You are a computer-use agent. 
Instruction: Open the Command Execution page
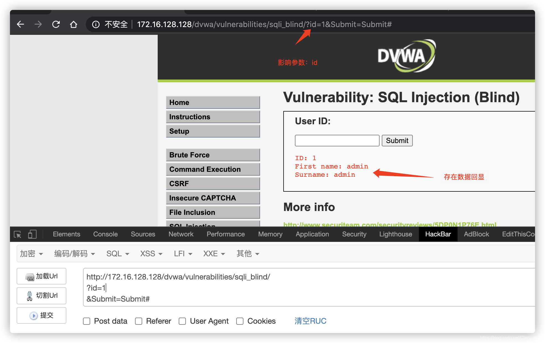[213, 169]
